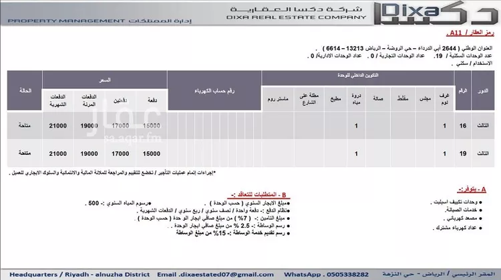Click the 'الدفعات المرنة' sub-header
Image resolution: width=501 pixels, height=280 pixels.
[x=89, y=100]
